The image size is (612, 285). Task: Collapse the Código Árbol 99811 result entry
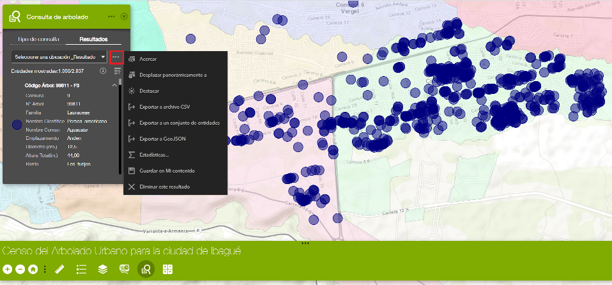point(114,84)
